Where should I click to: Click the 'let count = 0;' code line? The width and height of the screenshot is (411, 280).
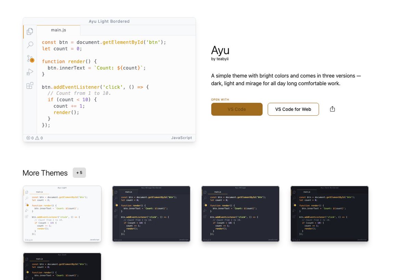[x=62, y=49]
